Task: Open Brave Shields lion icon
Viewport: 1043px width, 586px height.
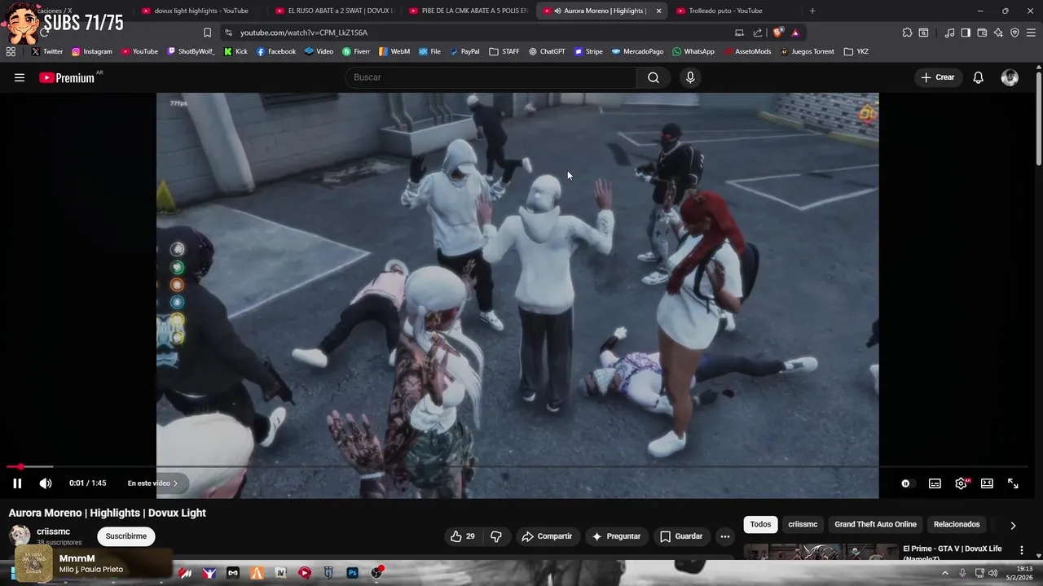Action: 777,33
